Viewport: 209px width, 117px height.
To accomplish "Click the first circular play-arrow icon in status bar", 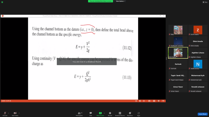I will [x=136, y=101].
